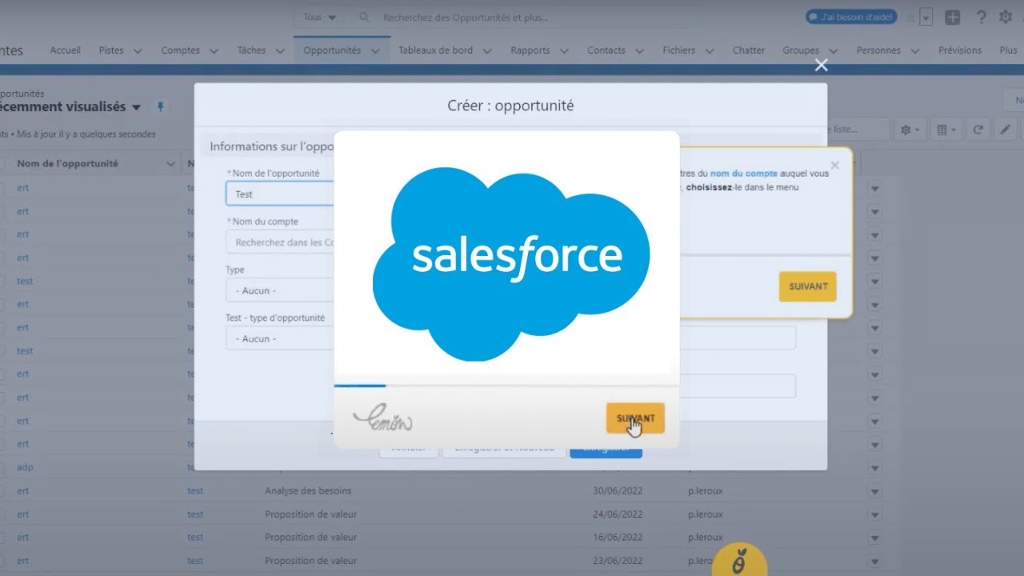Click the popup's blue progress bar

[x=360, y=386]
